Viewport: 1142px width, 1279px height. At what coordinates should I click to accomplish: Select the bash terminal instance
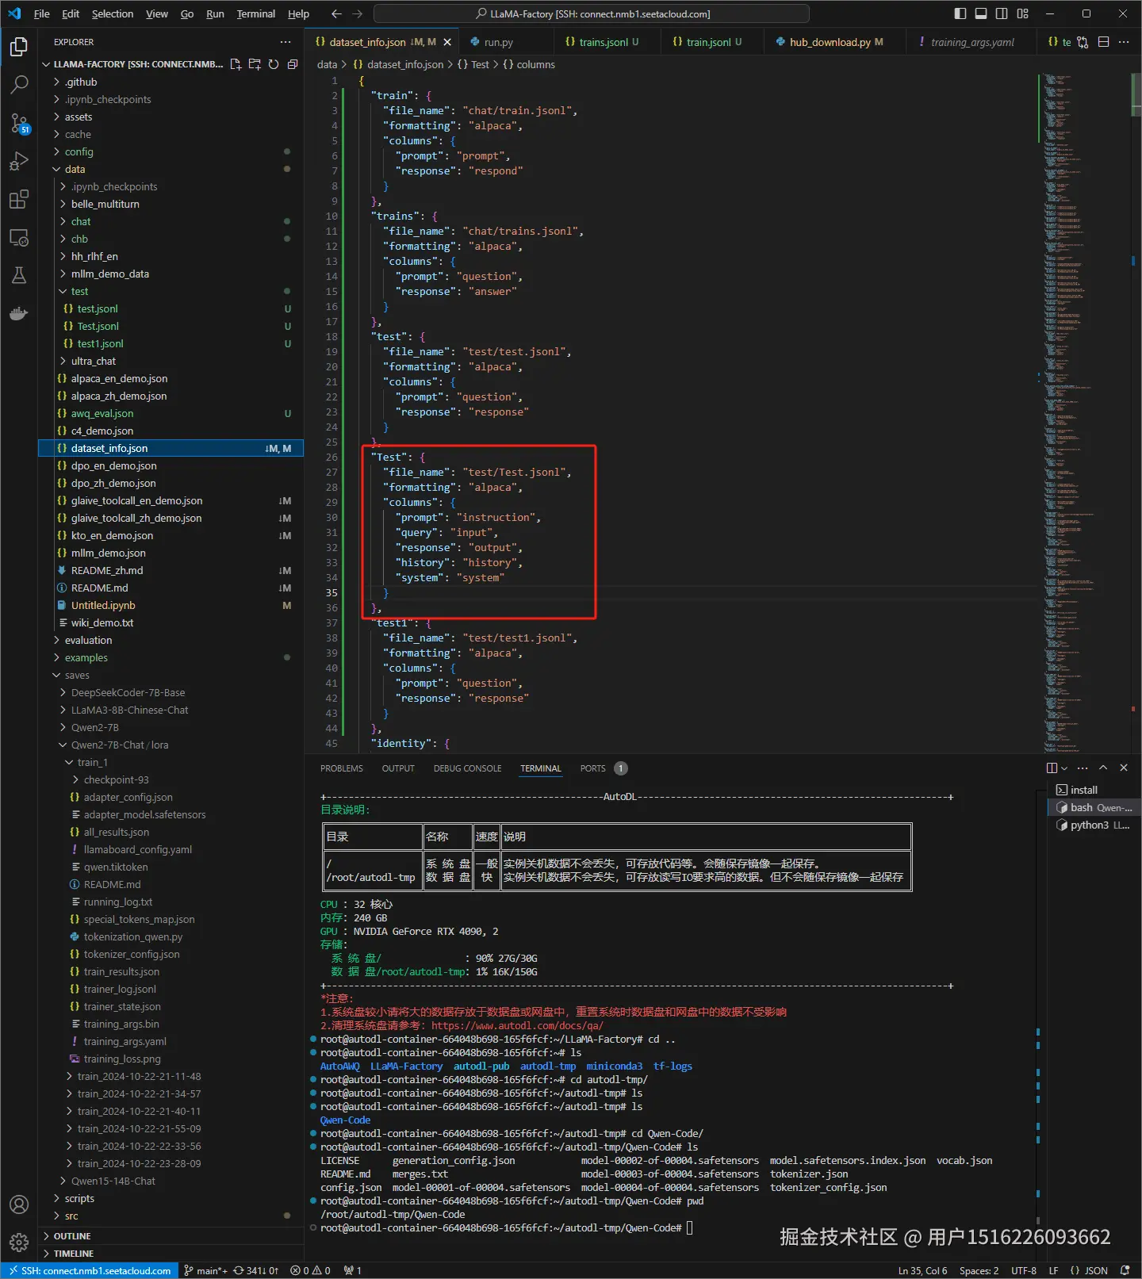coord(1094,807)
